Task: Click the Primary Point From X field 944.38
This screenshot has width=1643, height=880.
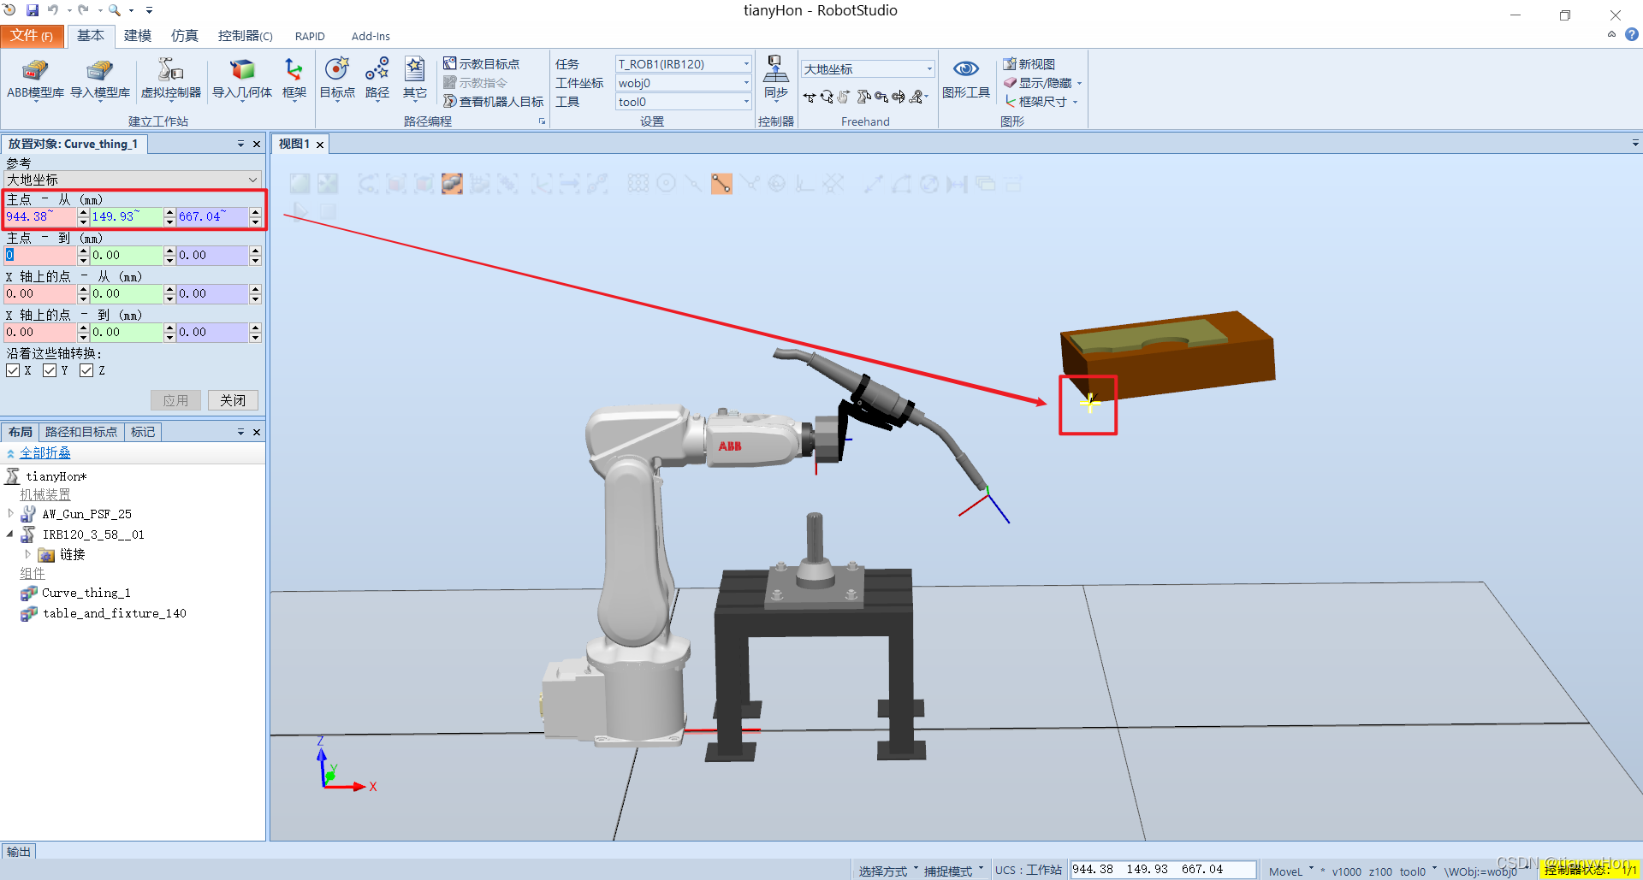Action: pos(40,217)
